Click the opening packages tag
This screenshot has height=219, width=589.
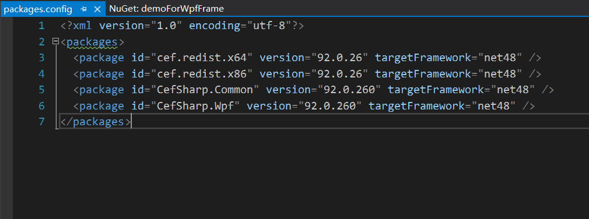pyautogui.click(x=92, y=41)
